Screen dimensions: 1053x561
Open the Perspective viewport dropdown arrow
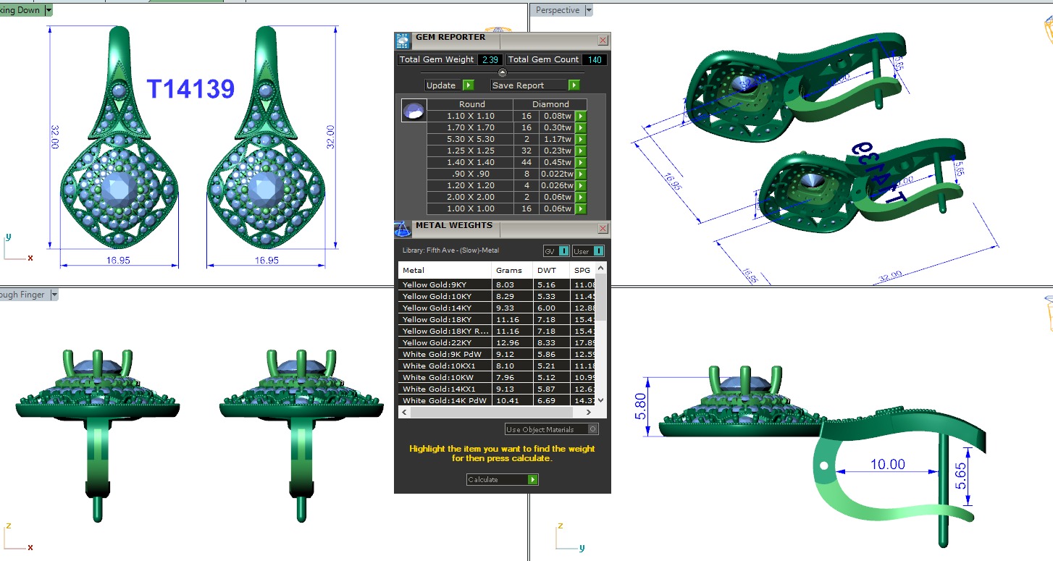[588, 10]
